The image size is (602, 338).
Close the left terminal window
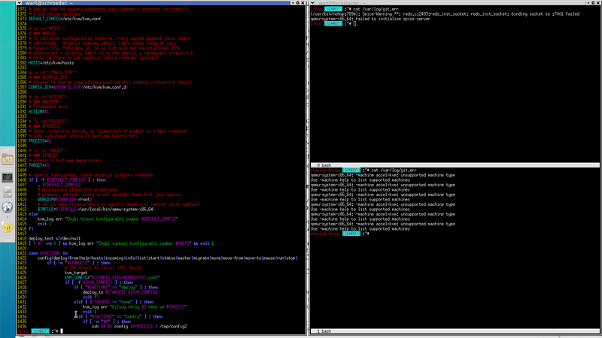(x=303, y=3)
